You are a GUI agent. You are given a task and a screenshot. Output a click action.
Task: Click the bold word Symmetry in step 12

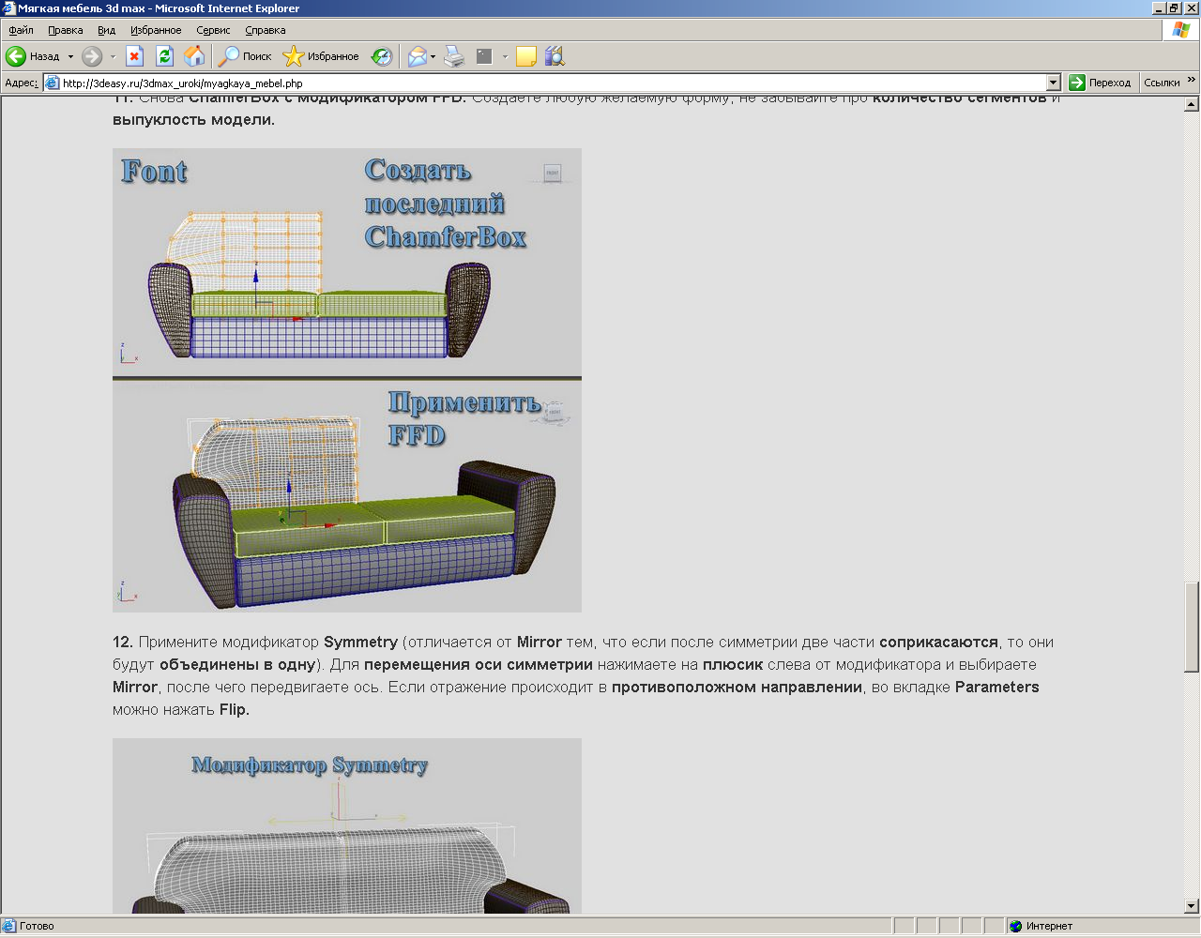361,643
